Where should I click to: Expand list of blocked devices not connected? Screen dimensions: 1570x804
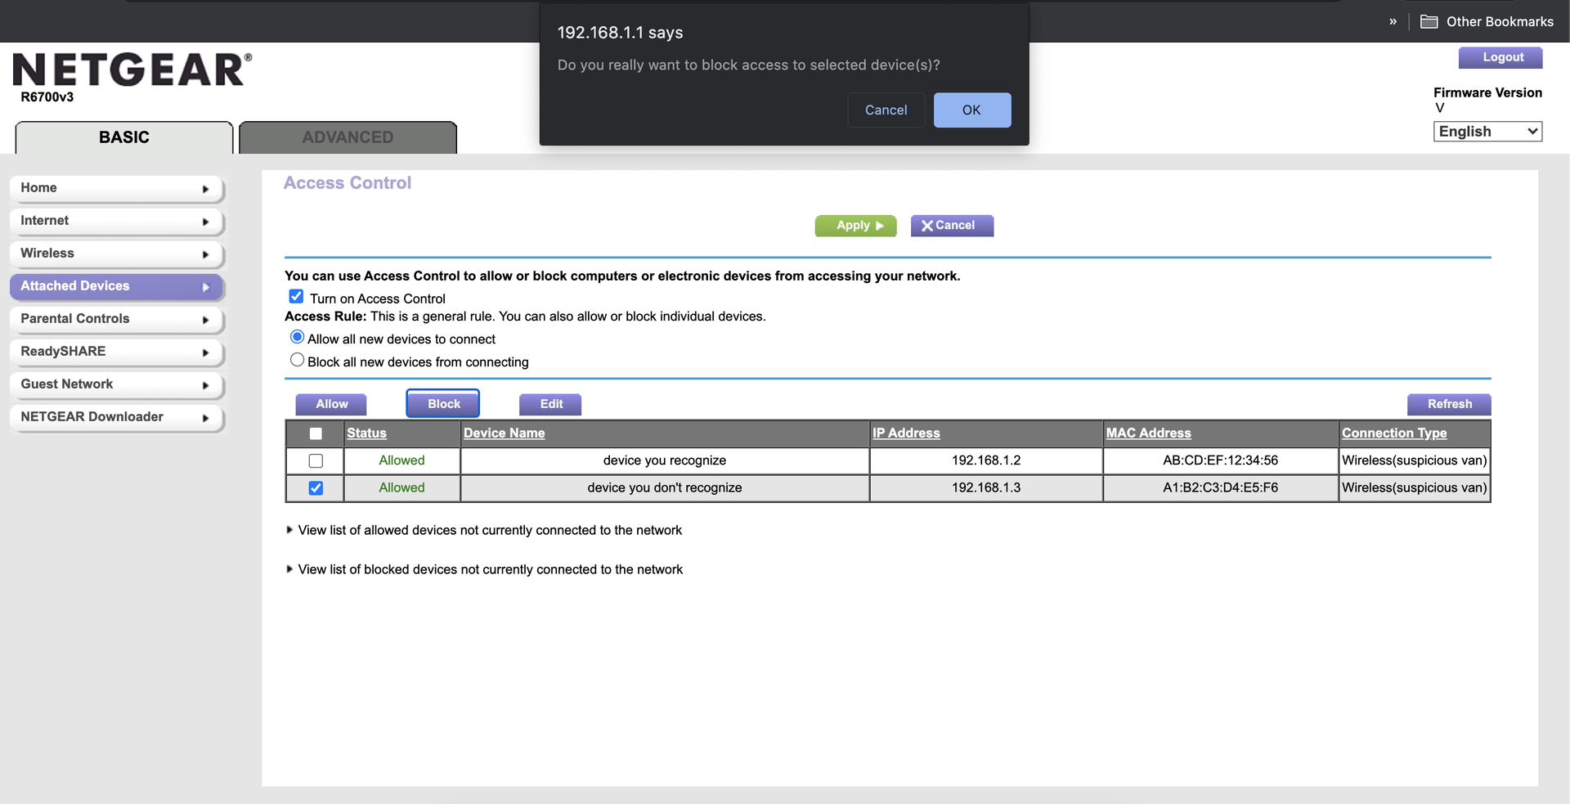(x=484, y=569)
